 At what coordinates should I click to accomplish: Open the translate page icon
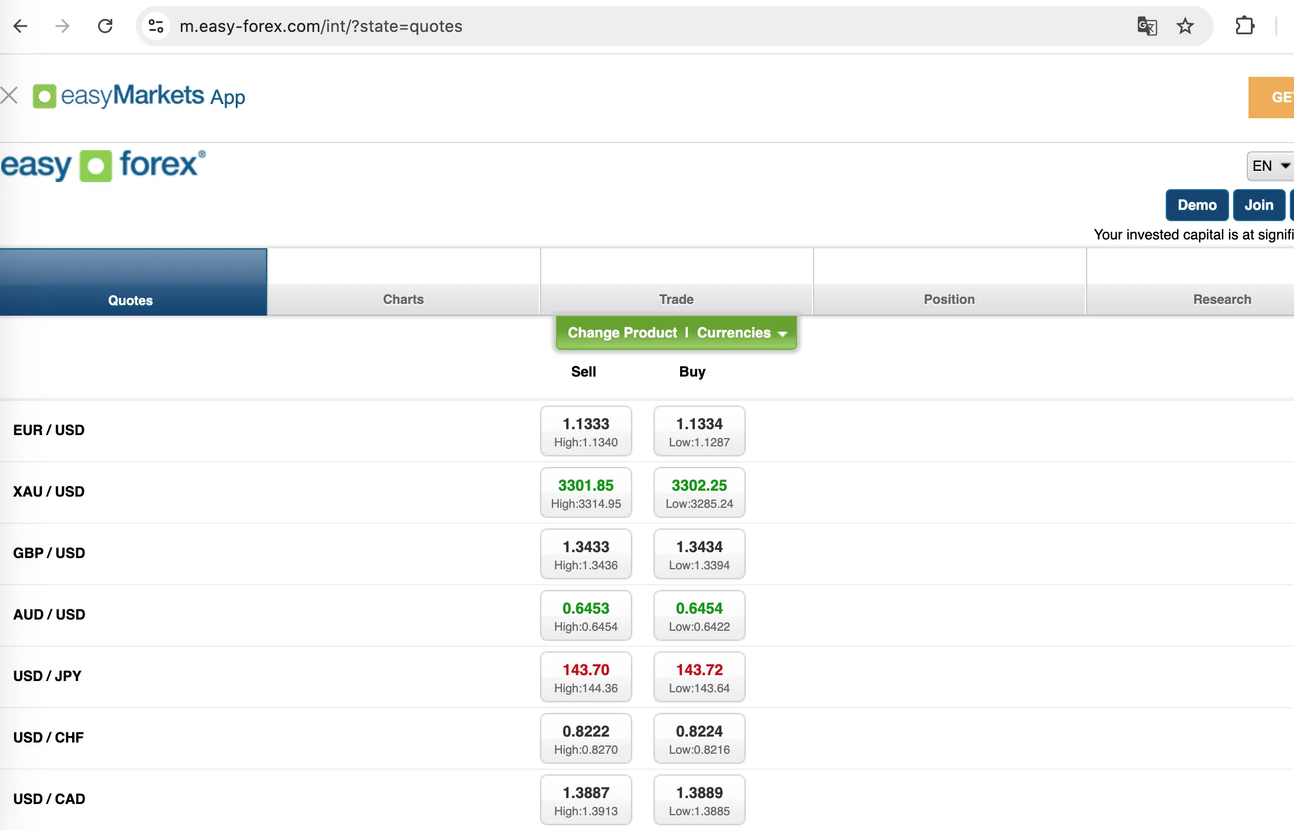click(x=1147, y=26)
